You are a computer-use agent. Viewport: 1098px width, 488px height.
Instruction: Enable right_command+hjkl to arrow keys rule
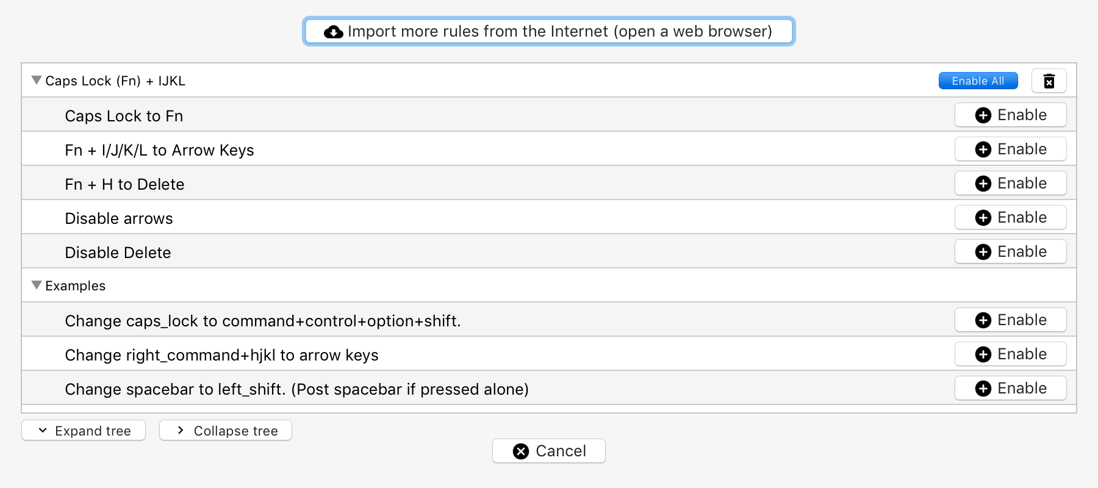coord(1010,354)
